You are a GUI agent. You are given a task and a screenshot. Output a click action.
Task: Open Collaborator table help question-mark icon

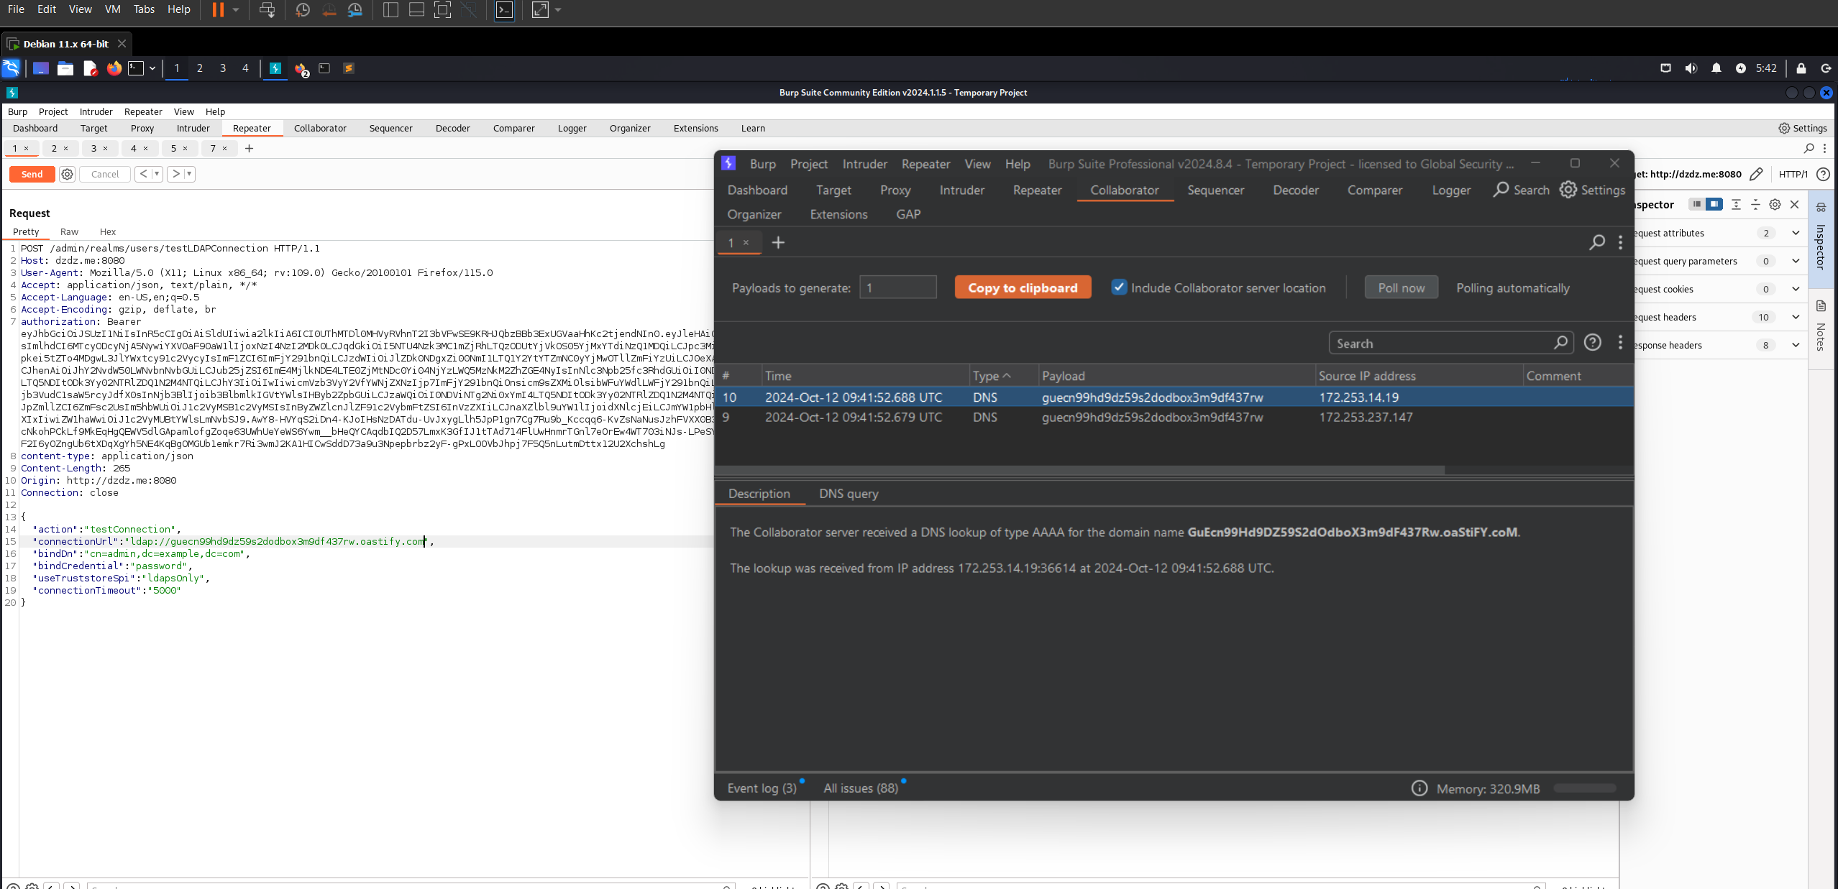click(1593, 343)
